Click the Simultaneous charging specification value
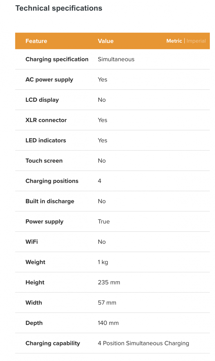Viewport: 215px width, 361px height. pyautogui.click(x=116, y=59)
